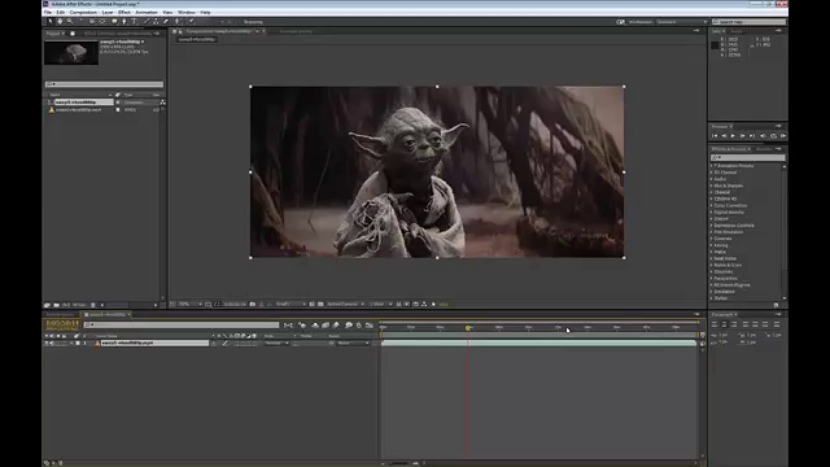Click the color swatch in Info panel
Viewport: 830px width, 467px height.
click(715, 45)
